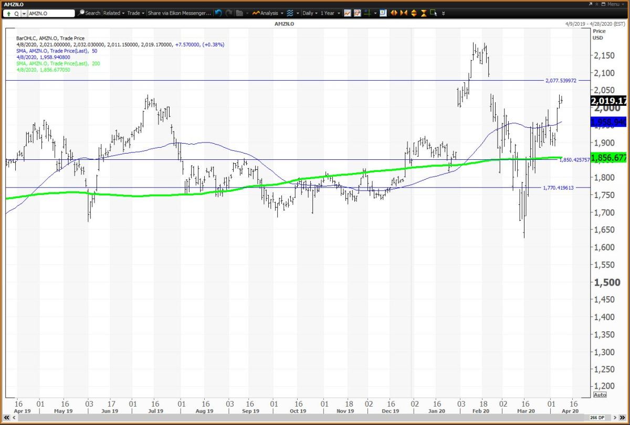Click the zoom selection rectangle icon
This screenshot has width=630, height=425.
click(434, 13)
